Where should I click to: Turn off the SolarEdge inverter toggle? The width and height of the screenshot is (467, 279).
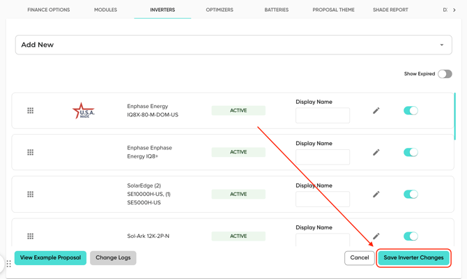pyautogui.click(x=411, y=195)
